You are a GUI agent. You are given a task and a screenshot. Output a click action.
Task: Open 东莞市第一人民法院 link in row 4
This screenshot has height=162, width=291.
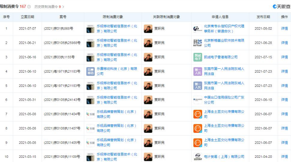coord(224,71)
